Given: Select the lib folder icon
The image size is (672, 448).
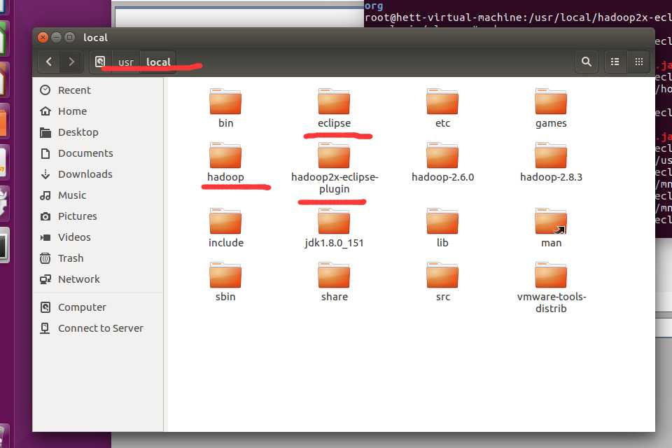Looking at the screenshot, I should pos(442,222).
